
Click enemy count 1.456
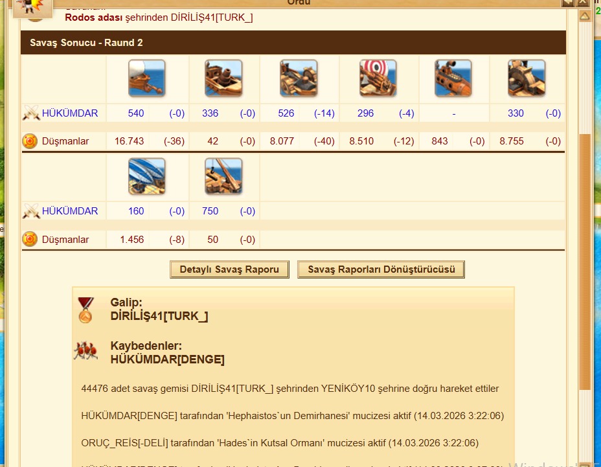tap(132, 239)
